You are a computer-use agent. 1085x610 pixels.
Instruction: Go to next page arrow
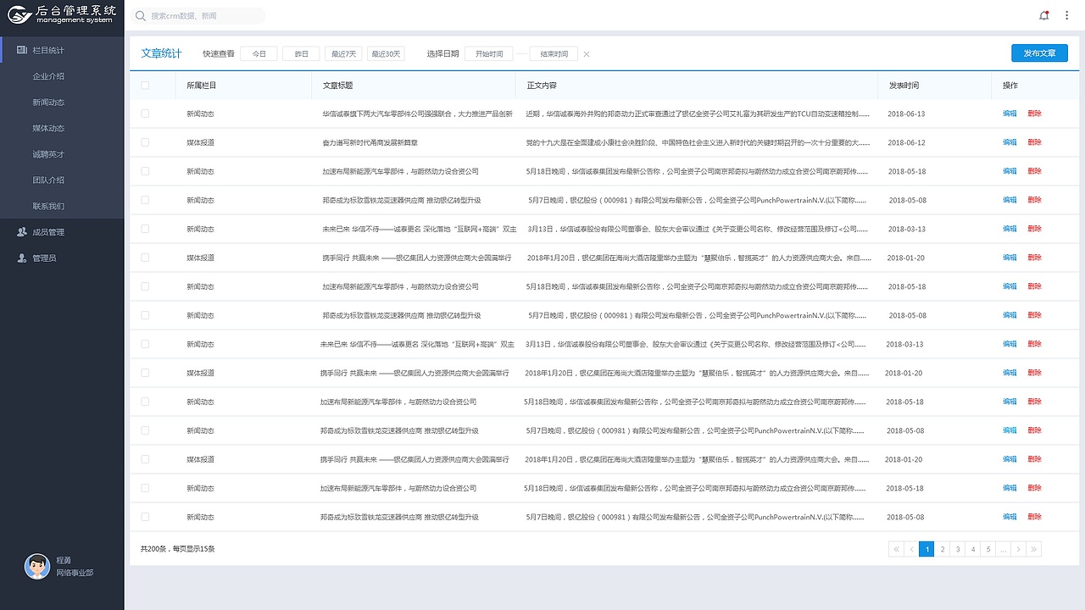(x=1019, y=549)
